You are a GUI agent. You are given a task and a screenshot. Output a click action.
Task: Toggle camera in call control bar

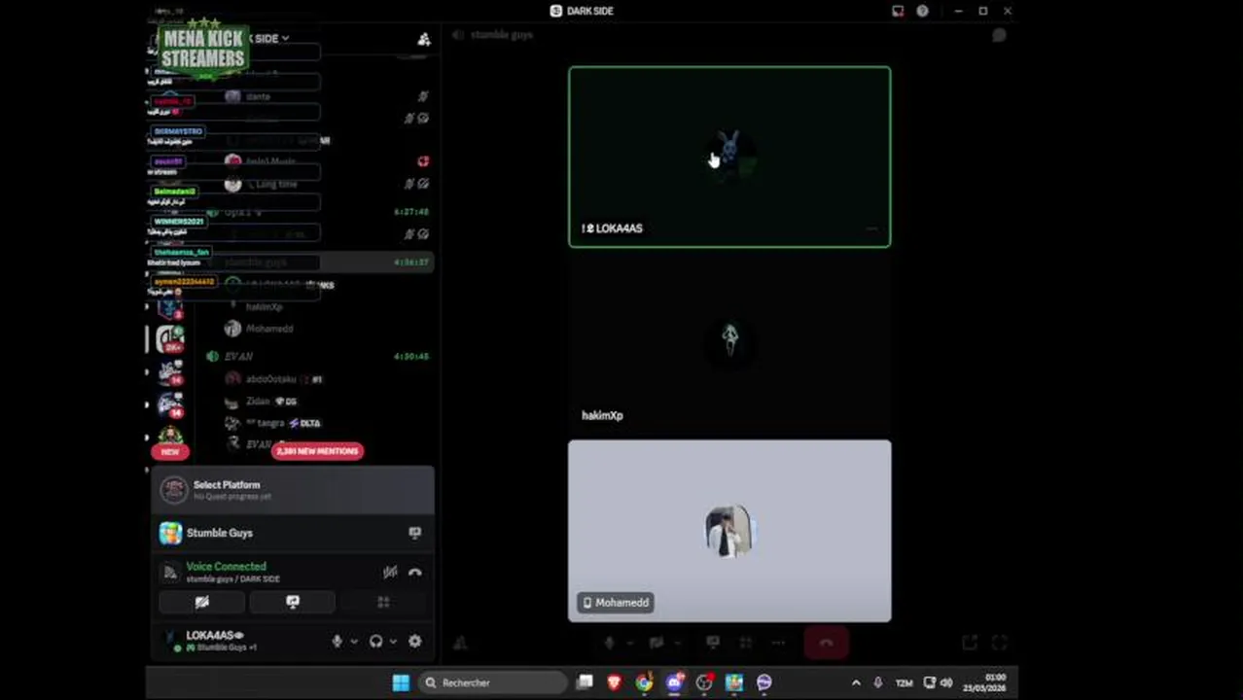tap(657, 643)
